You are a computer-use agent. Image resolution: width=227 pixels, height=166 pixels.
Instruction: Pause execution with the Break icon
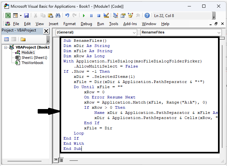point(91,16)
